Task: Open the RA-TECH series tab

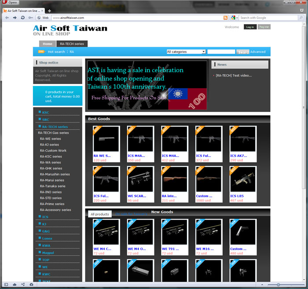Action: tap(72, 44)
